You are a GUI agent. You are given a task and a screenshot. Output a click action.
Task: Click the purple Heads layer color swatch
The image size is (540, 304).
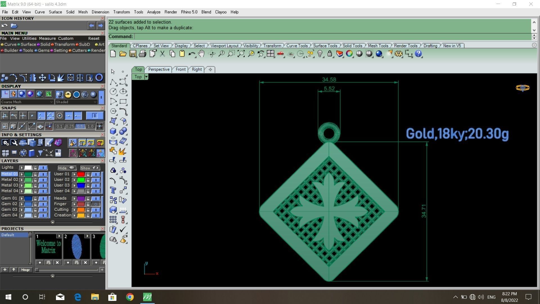click(x=81, y=198)
